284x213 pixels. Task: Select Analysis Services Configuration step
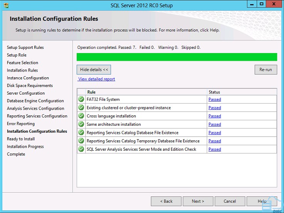click(x=35, y=108)
